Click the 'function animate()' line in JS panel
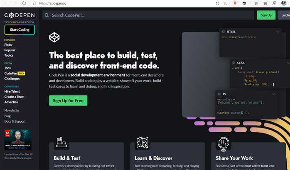Screen dimensions: 290x170 click(233, 113)
